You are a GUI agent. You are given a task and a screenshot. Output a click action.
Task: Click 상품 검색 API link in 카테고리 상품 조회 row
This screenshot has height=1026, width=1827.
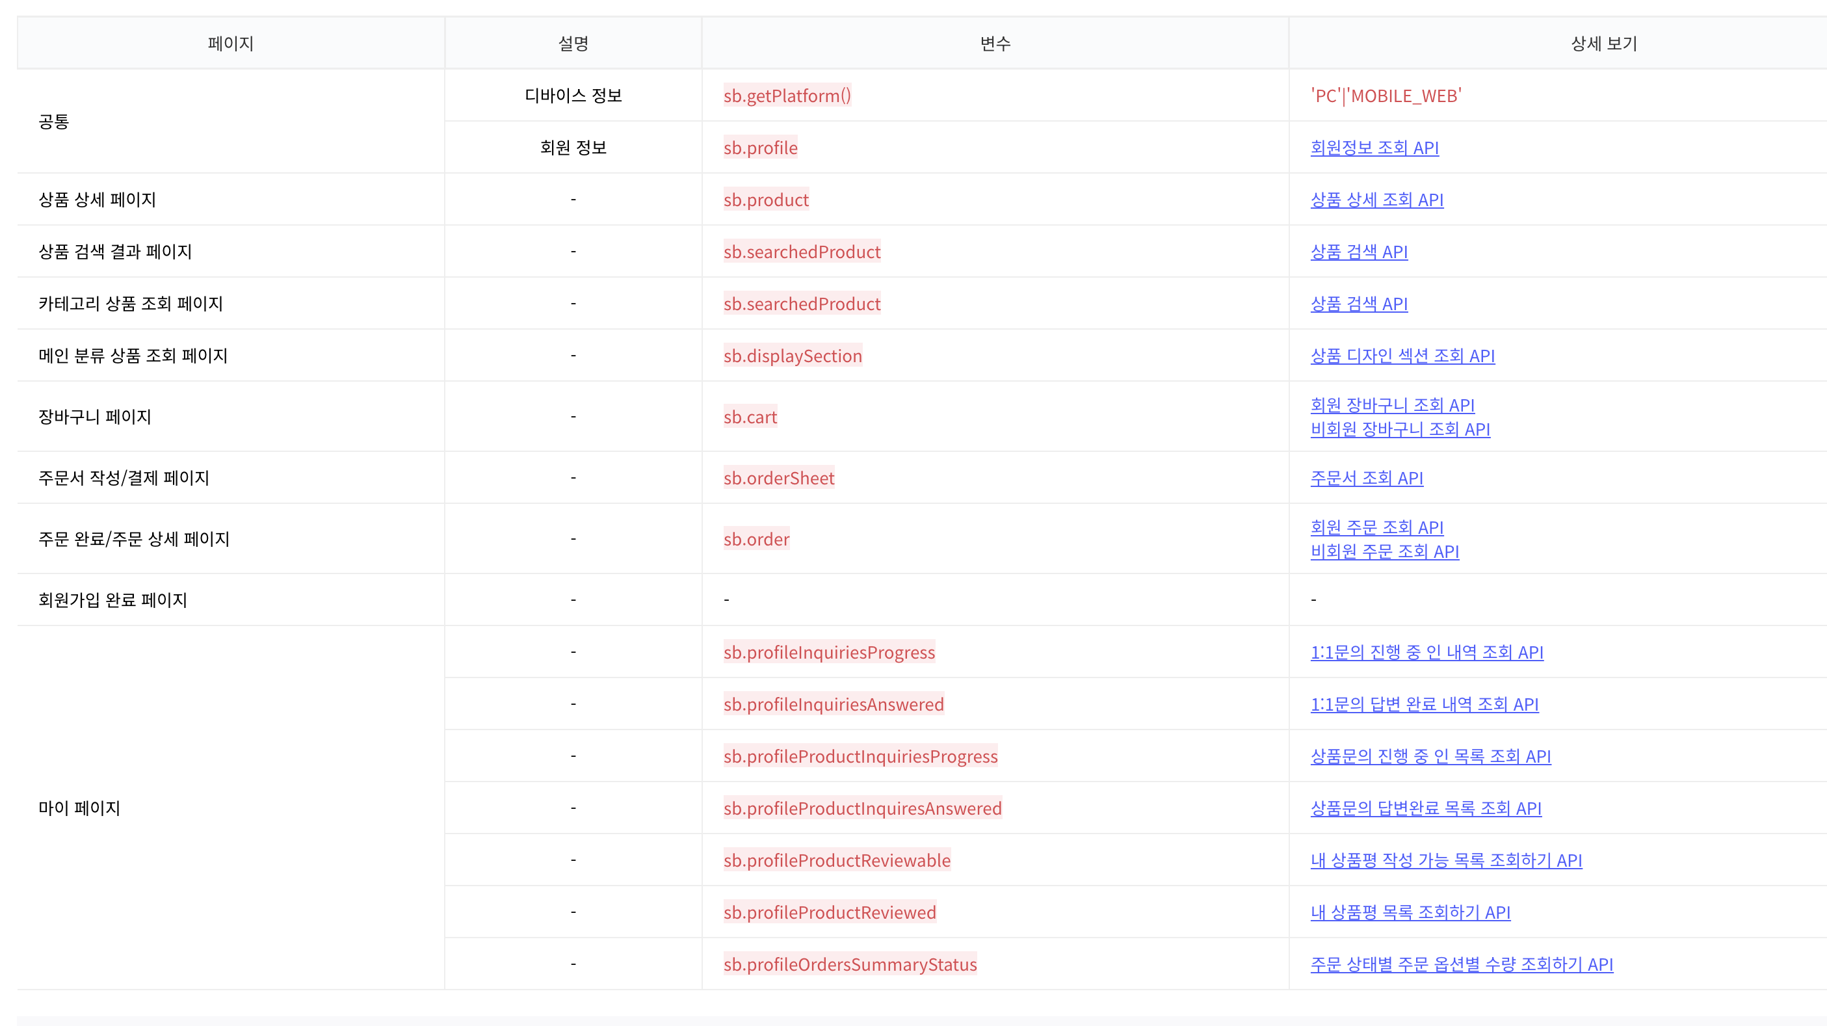[x=1358, y=304]
